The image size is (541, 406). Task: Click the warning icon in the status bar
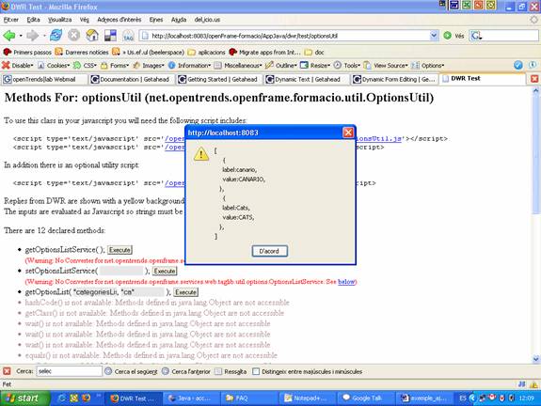point(533,384)
